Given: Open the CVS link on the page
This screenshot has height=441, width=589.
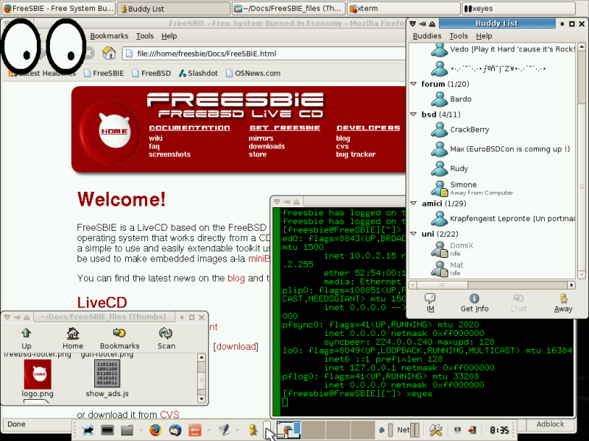Looking at the screenshot, I should point(169,415).
